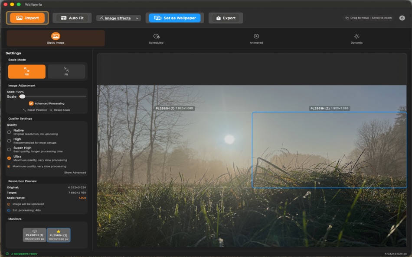
Task: Click the display icon on PL2561H (1)
Action: click(x=34, y=231)
